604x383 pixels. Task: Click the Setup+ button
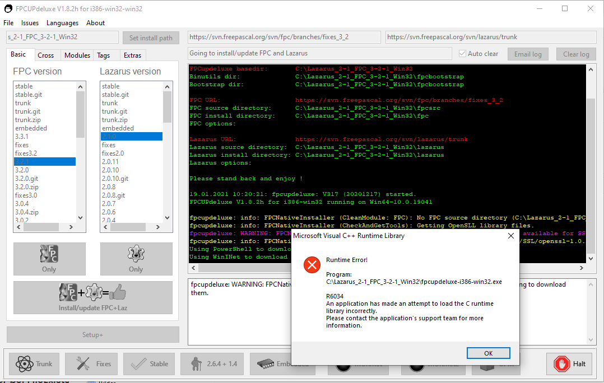93,334
